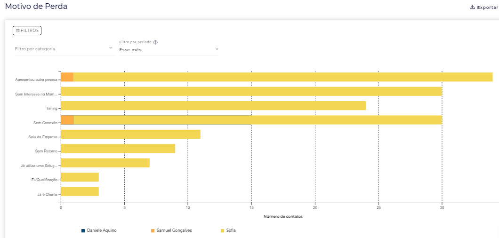499x238 pixels.
Task: Expand category filter using its chevron arrow
Action: 111,48
